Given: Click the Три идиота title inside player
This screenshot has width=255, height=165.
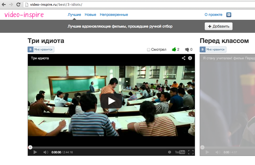Looking at the screenshot, I should tap(40, 58).
